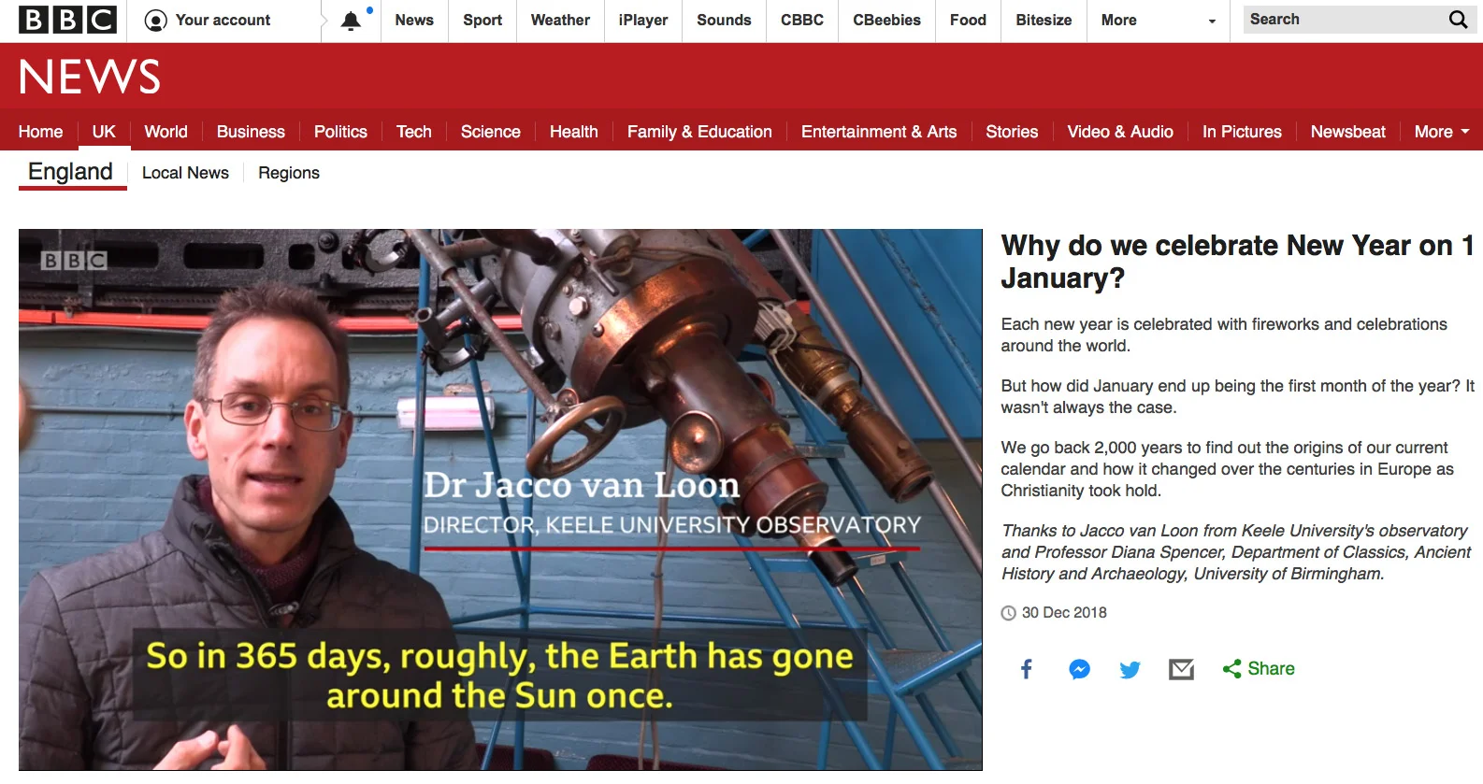
Task: Open Local News link
Action: pos(185,173)
